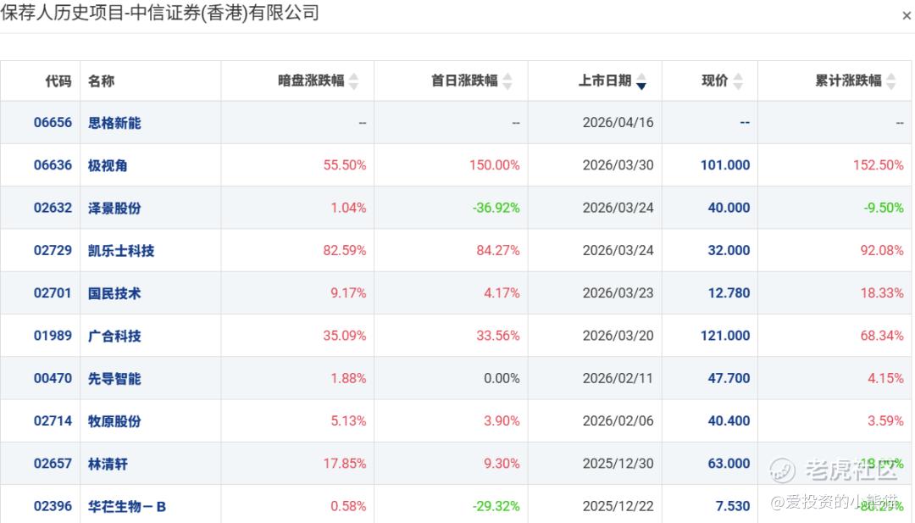Open stock code 02632

53,208
